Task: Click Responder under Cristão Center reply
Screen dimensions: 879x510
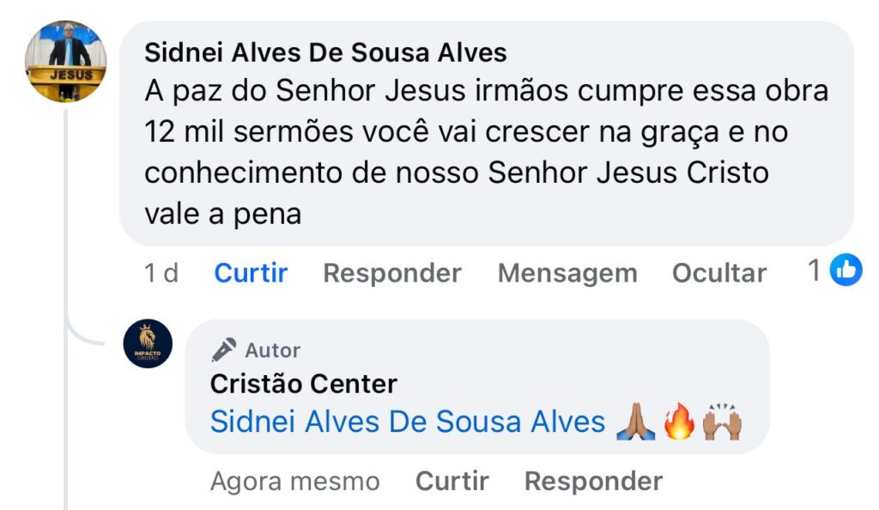Action: point(593,482)
